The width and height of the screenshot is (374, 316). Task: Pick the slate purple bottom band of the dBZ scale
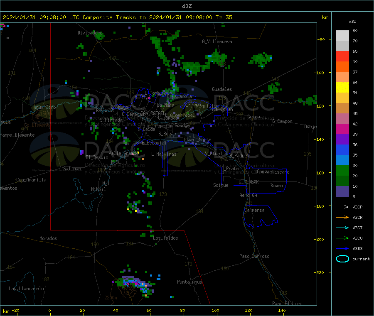342,191
